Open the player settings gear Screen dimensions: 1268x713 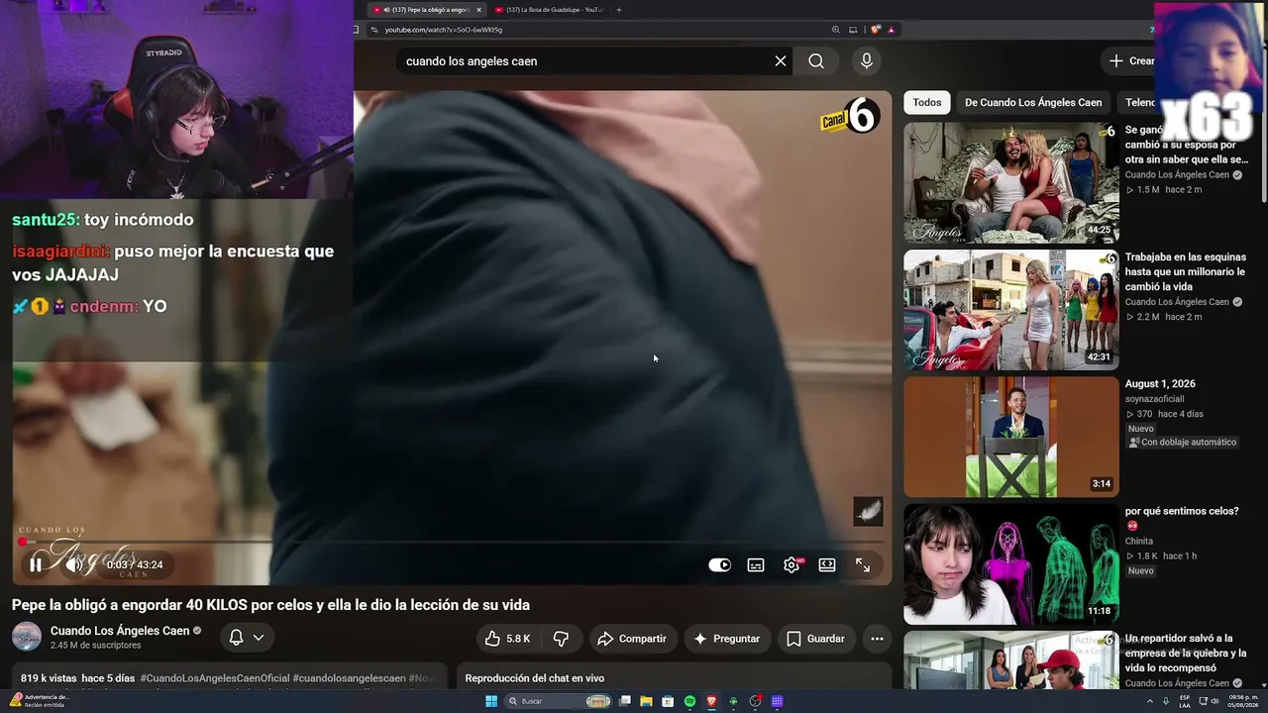pyautogui.click(x=792, y=564)
